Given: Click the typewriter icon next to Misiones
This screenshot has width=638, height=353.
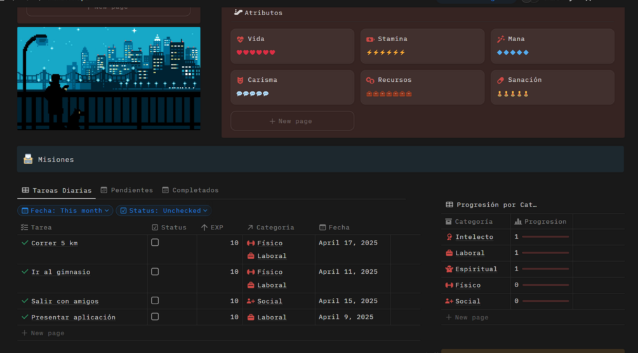Looking at the screenshot, I should [x=28, y=159].
